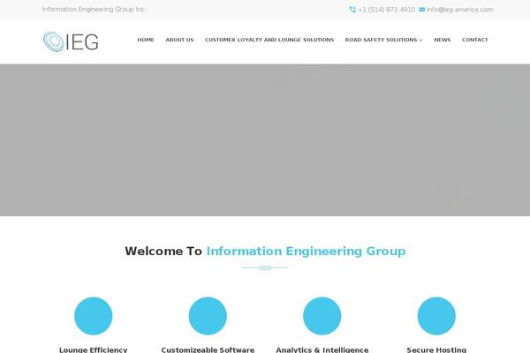Click the Analytics & Intelligence blue circle

(322, 316)
